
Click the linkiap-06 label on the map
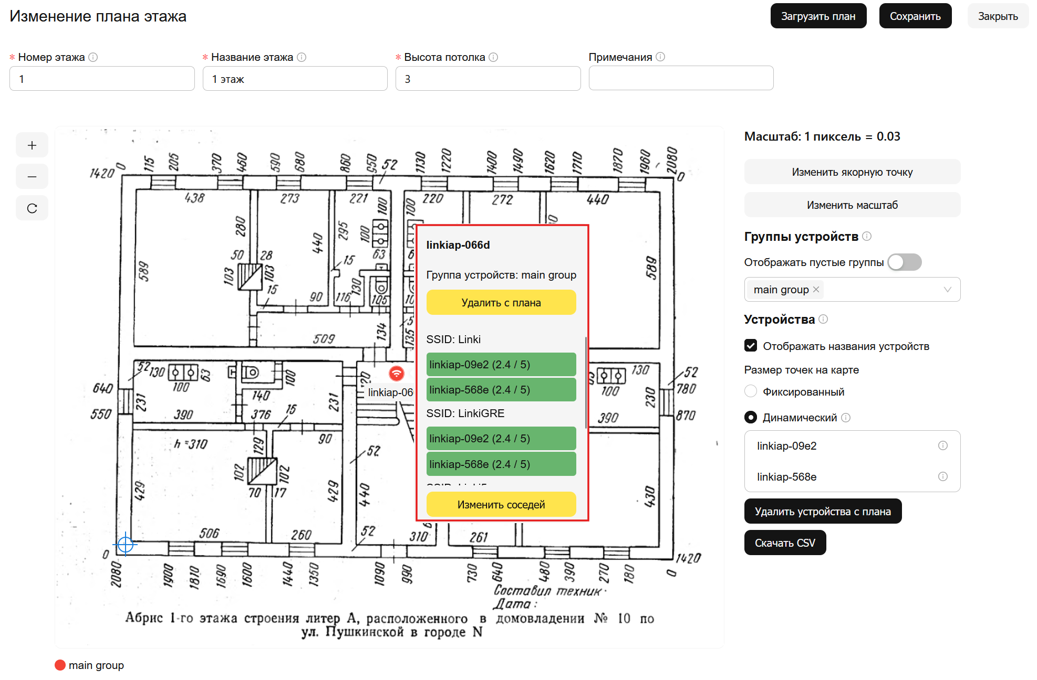390,392
